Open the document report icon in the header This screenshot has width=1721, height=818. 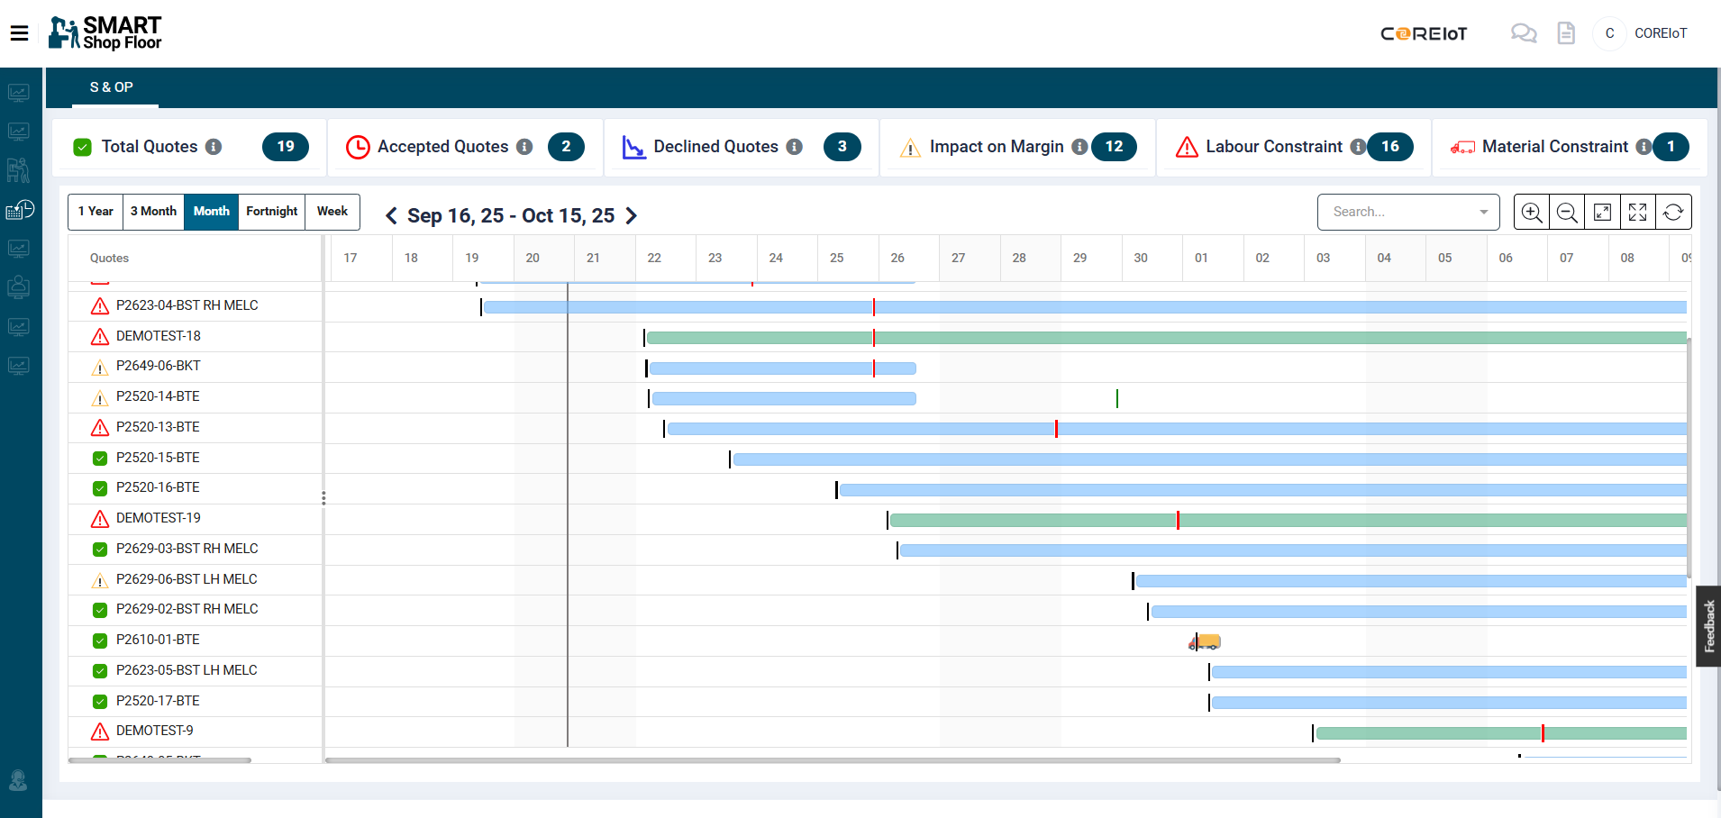(x=1565, y=33)
